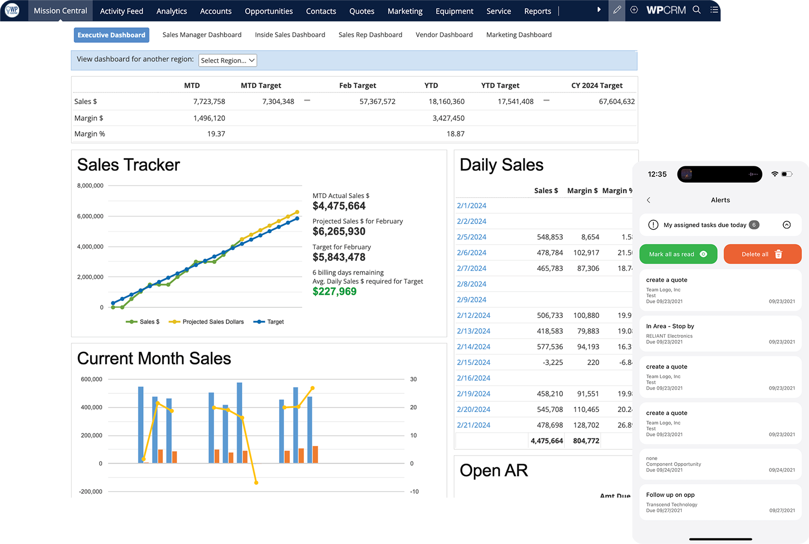
Task: Open the search magnifier icon
Action: (697, 10)
